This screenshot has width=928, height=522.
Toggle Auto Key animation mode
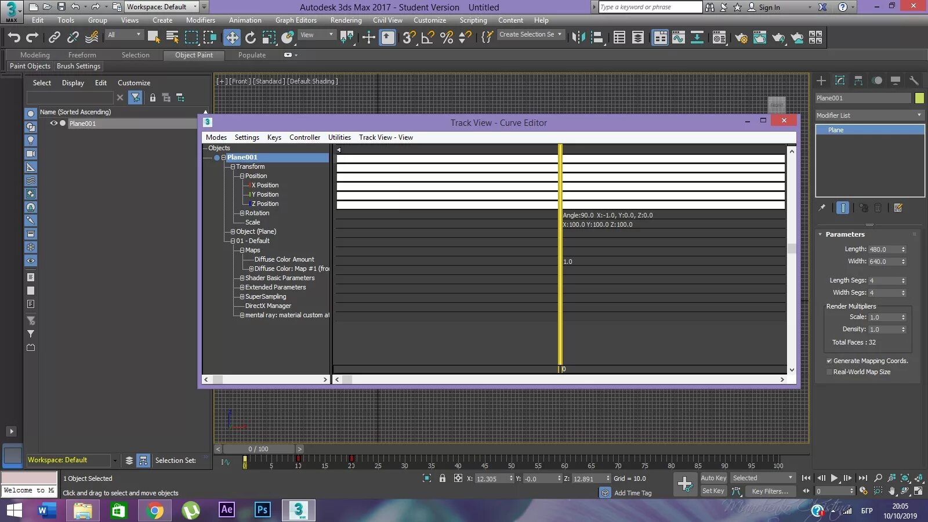(713, 478)
